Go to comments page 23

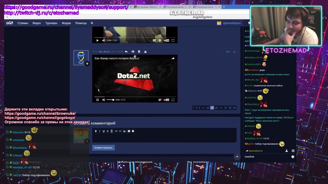pos(208,108)
